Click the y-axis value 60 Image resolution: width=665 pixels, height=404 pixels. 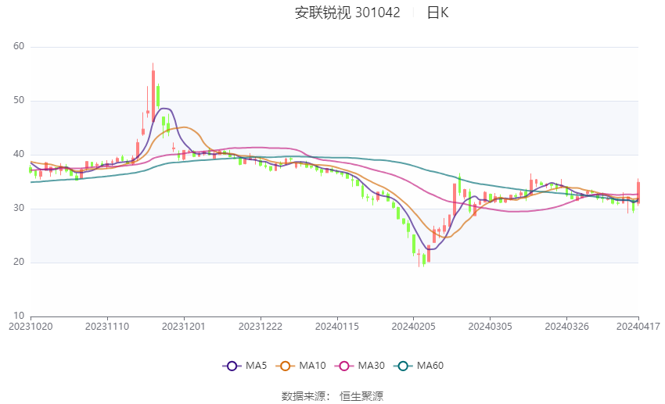click(19, 46)
